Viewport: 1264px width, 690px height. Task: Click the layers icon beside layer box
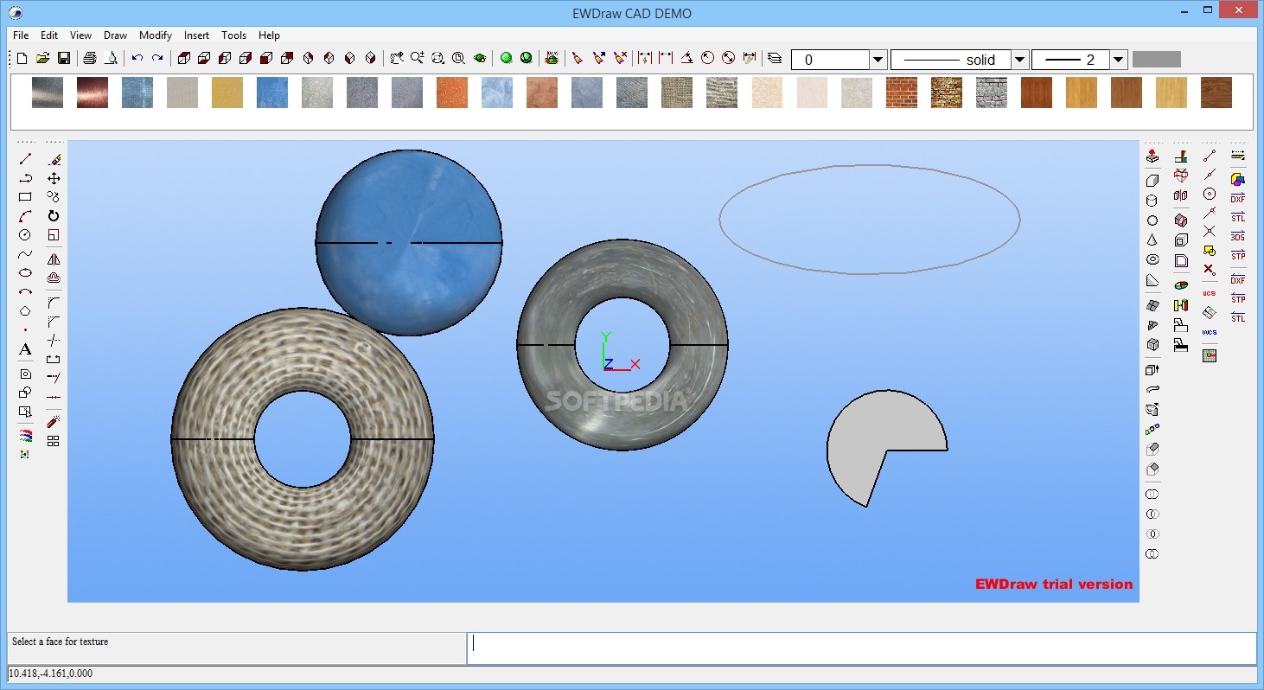[775, 59]
